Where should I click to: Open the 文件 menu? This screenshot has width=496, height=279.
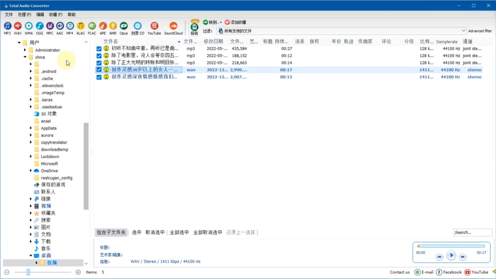click(x=9, y=15)
